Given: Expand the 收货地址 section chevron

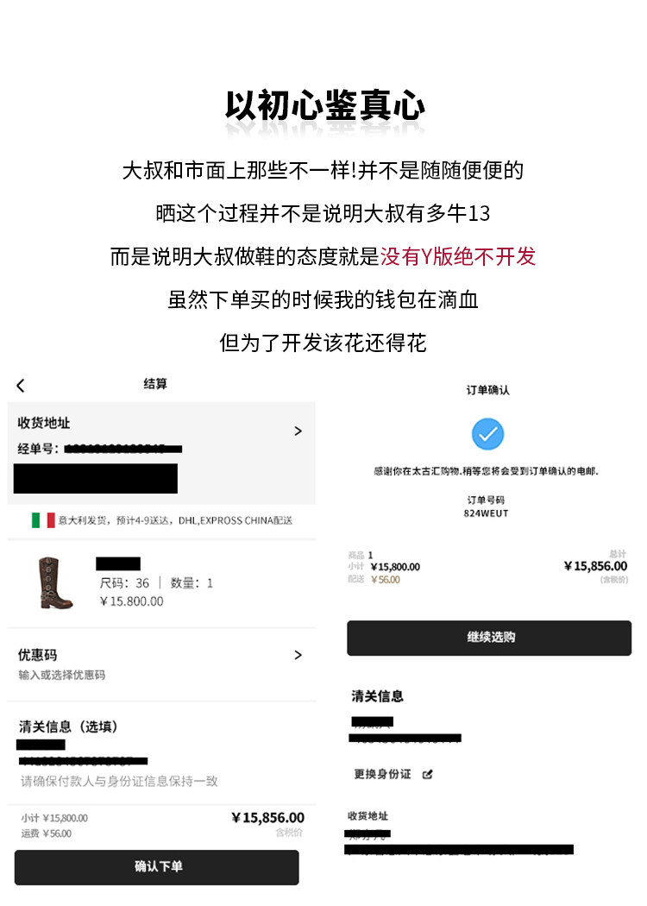Looking at the screenshot, I should (x=298, y=431).
